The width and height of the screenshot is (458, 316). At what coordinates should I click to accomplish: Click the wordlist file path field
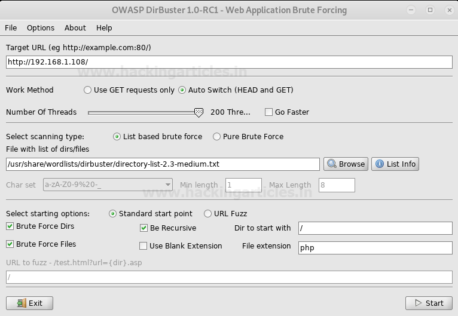pyautogui.click(x=163, y=164)
